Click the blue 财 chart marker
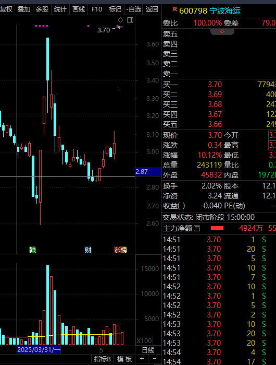The image size is (276, 365). 88,250
